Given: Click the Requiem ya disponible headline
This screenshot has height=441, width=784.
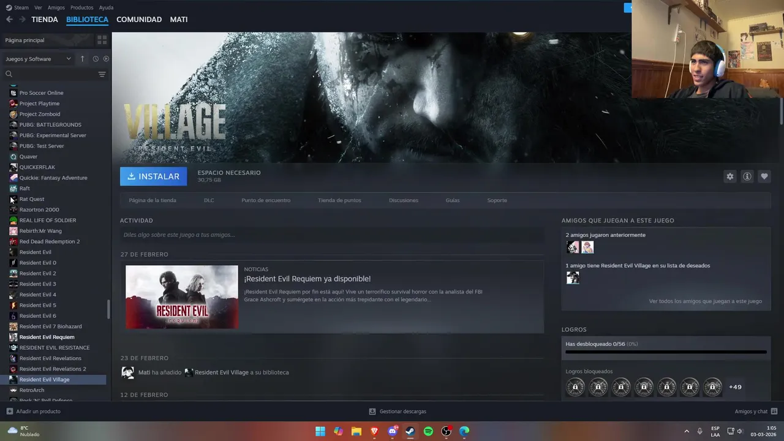Looking at the screenshot, I should pos(307,279).
